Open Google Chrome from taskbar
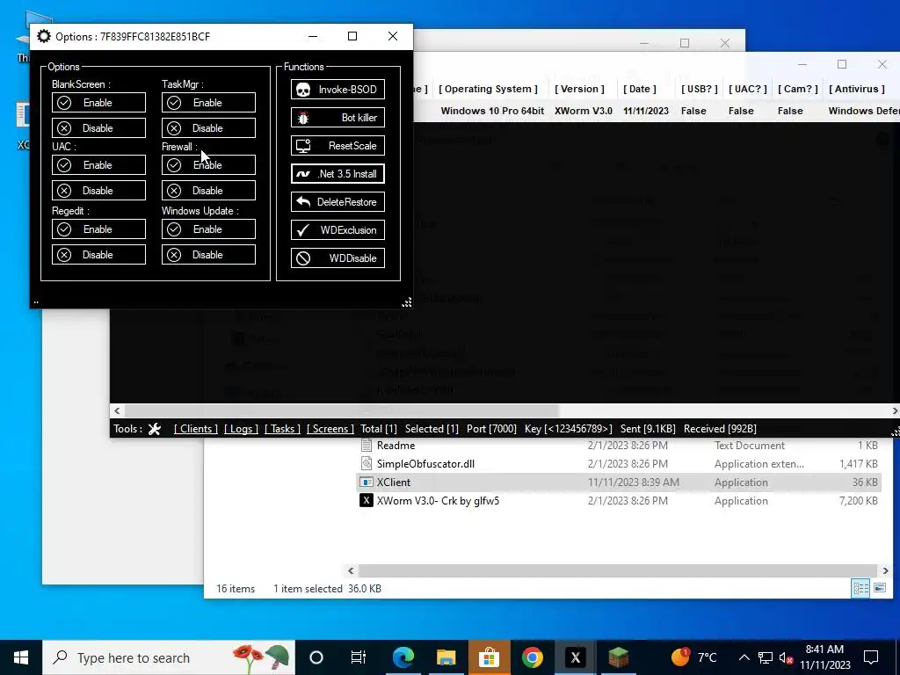Viewport: 900px width, 675px height. (532, 657)
